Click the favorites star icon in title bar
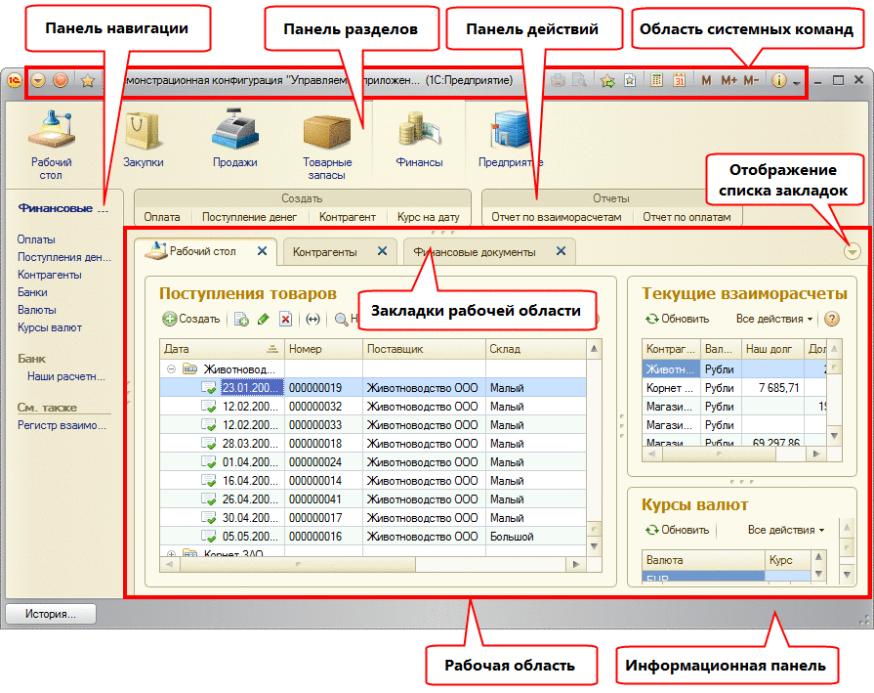The height and width of the screenshot is (693, 874). click(x=88, y=81)
